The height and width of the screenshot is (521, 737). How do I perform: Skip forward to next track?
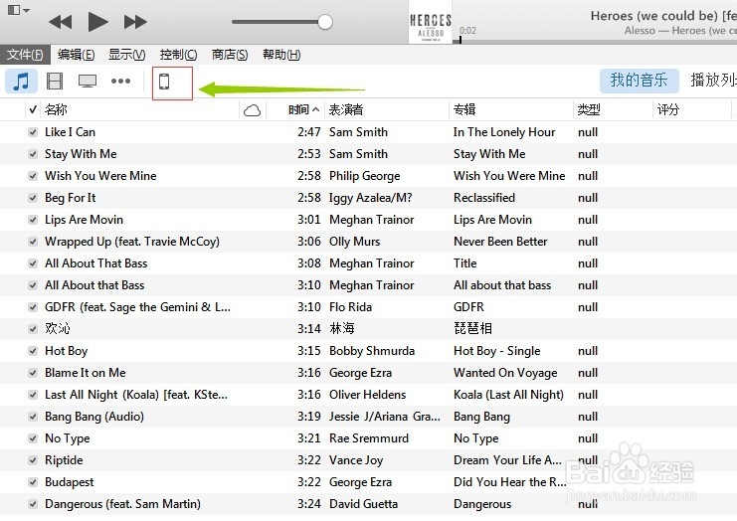[135, 22]
